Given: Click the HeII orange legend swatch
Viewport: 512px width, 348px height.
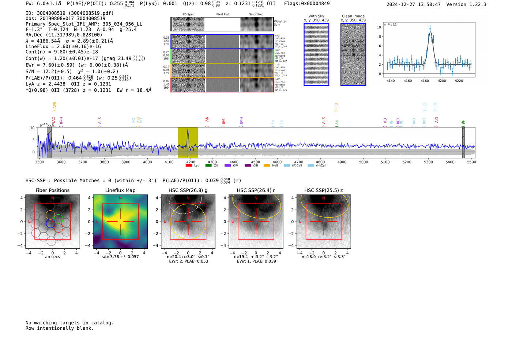Looking at the screenshot, I should [267, 165].
